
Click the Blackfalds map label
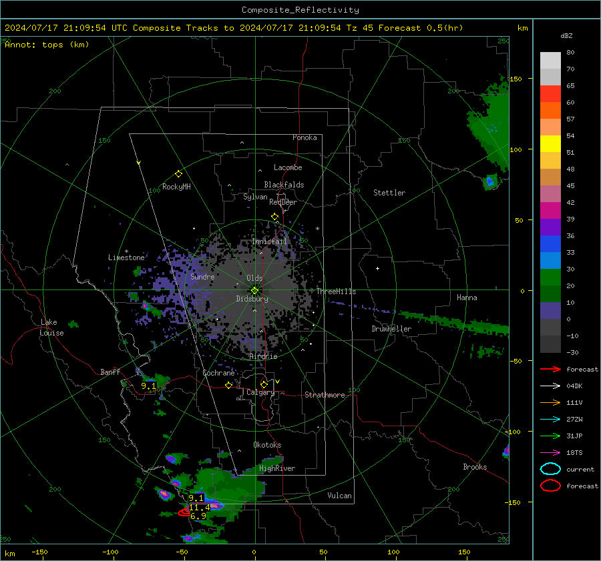tap(284, 185)
